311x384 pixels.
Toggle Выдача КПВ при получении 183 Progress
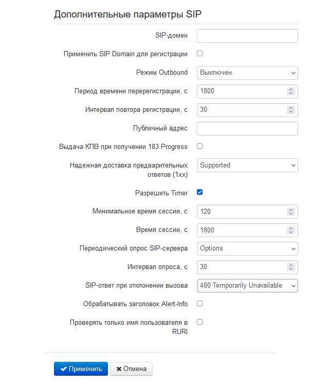point(200,146)
